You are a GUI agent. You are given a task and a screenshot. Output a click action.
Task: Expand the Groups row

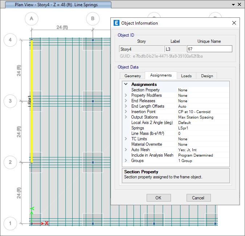(126, 161)
